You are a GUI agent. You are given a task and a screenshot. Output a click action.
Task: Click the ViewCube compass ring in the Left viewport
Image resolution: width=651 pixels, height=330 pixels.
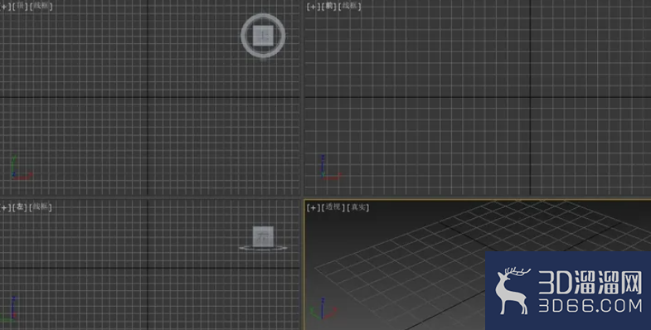263,249
